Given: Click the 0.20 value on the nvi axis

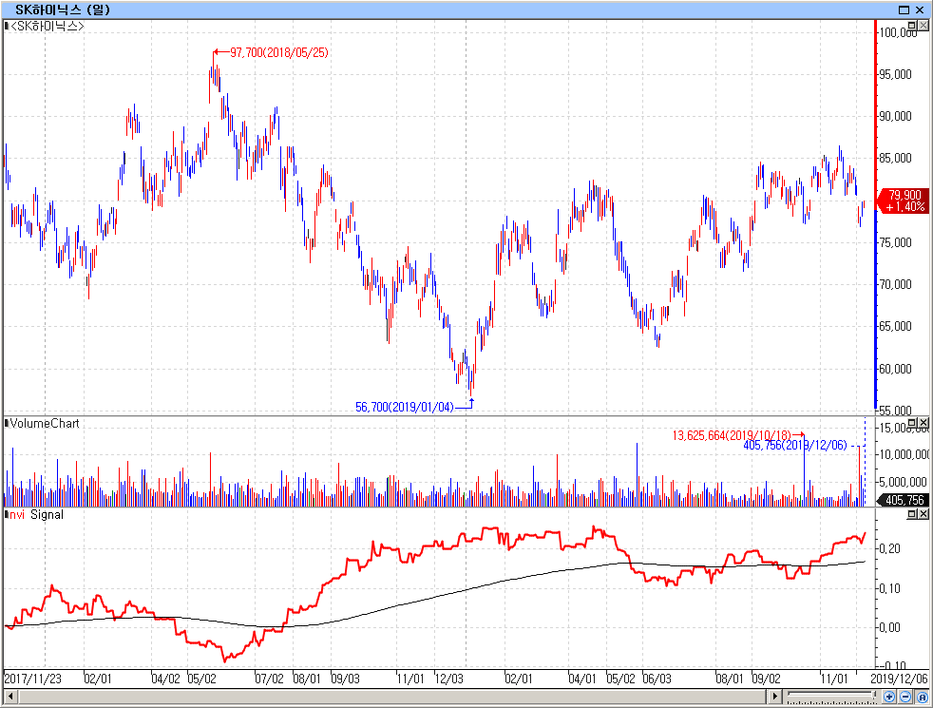Looking at the screenshot, I should pyautogui.click(x=890, y=548).
